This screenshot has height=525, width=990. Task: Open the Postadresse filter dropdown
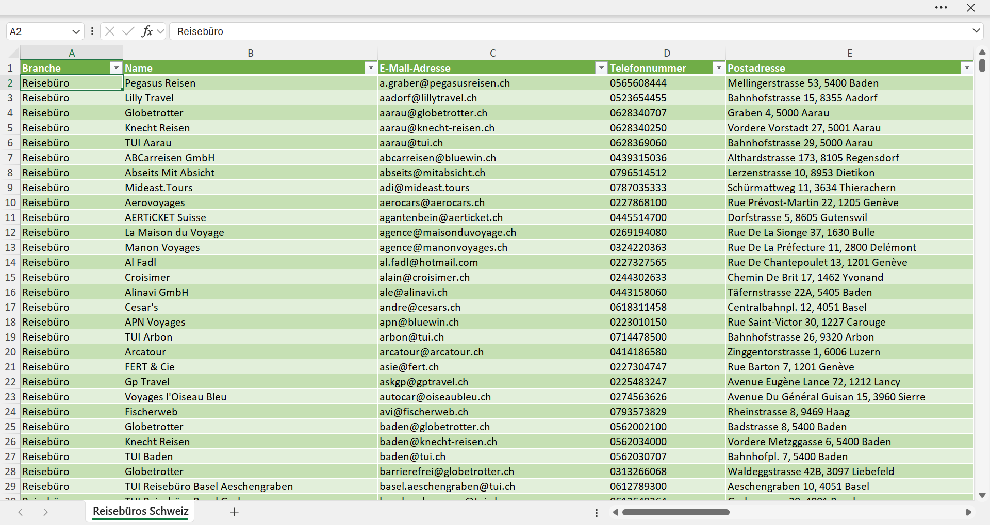coord(967,68)
